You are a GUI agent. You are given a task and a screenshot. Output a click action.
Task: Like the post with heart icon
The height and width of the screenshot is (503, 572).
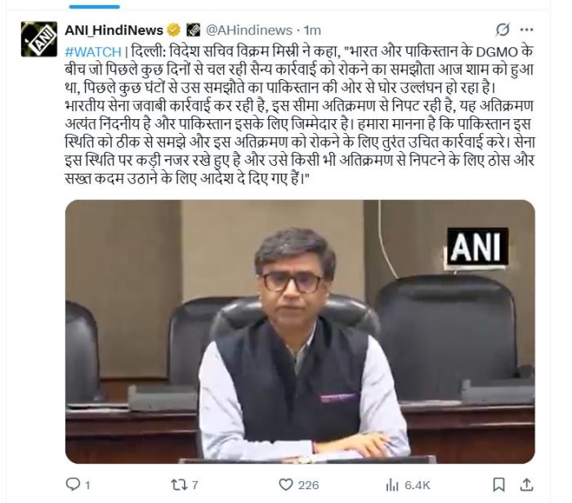[286, 485]
